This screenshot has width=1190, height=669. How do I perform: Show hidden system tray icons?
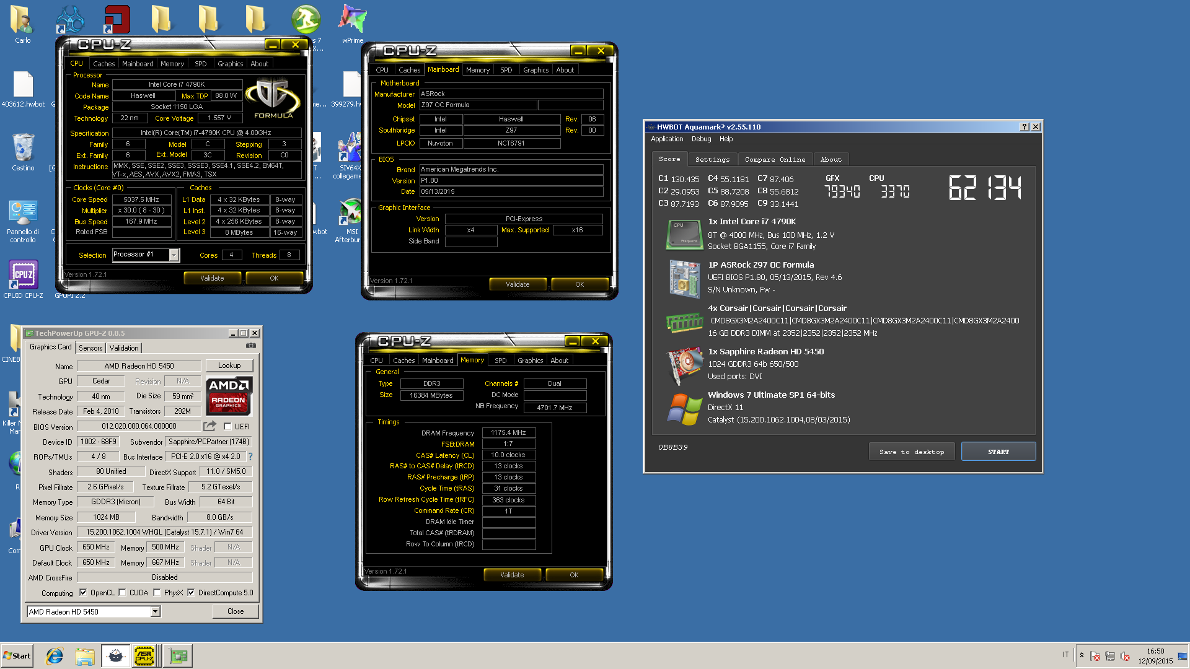[1082, 655]
